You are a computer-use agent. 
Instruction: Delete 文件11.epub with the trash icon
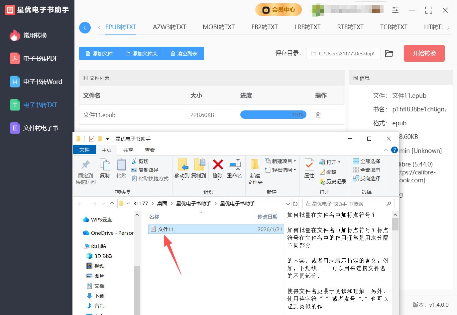pyautogui.click(x=318, y=115)
